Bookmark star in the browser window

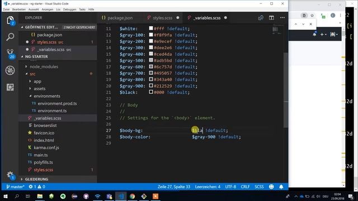coord(312,16)
